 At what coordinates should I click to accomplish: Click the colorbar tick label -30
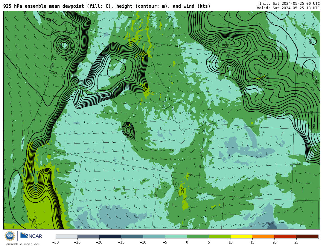pyautogui.click(x=55, y=242)
